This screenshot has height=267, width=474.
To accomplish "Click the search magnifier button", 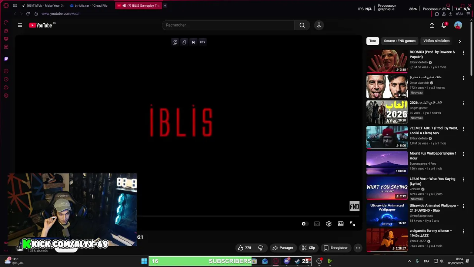I will click(302, 25).
